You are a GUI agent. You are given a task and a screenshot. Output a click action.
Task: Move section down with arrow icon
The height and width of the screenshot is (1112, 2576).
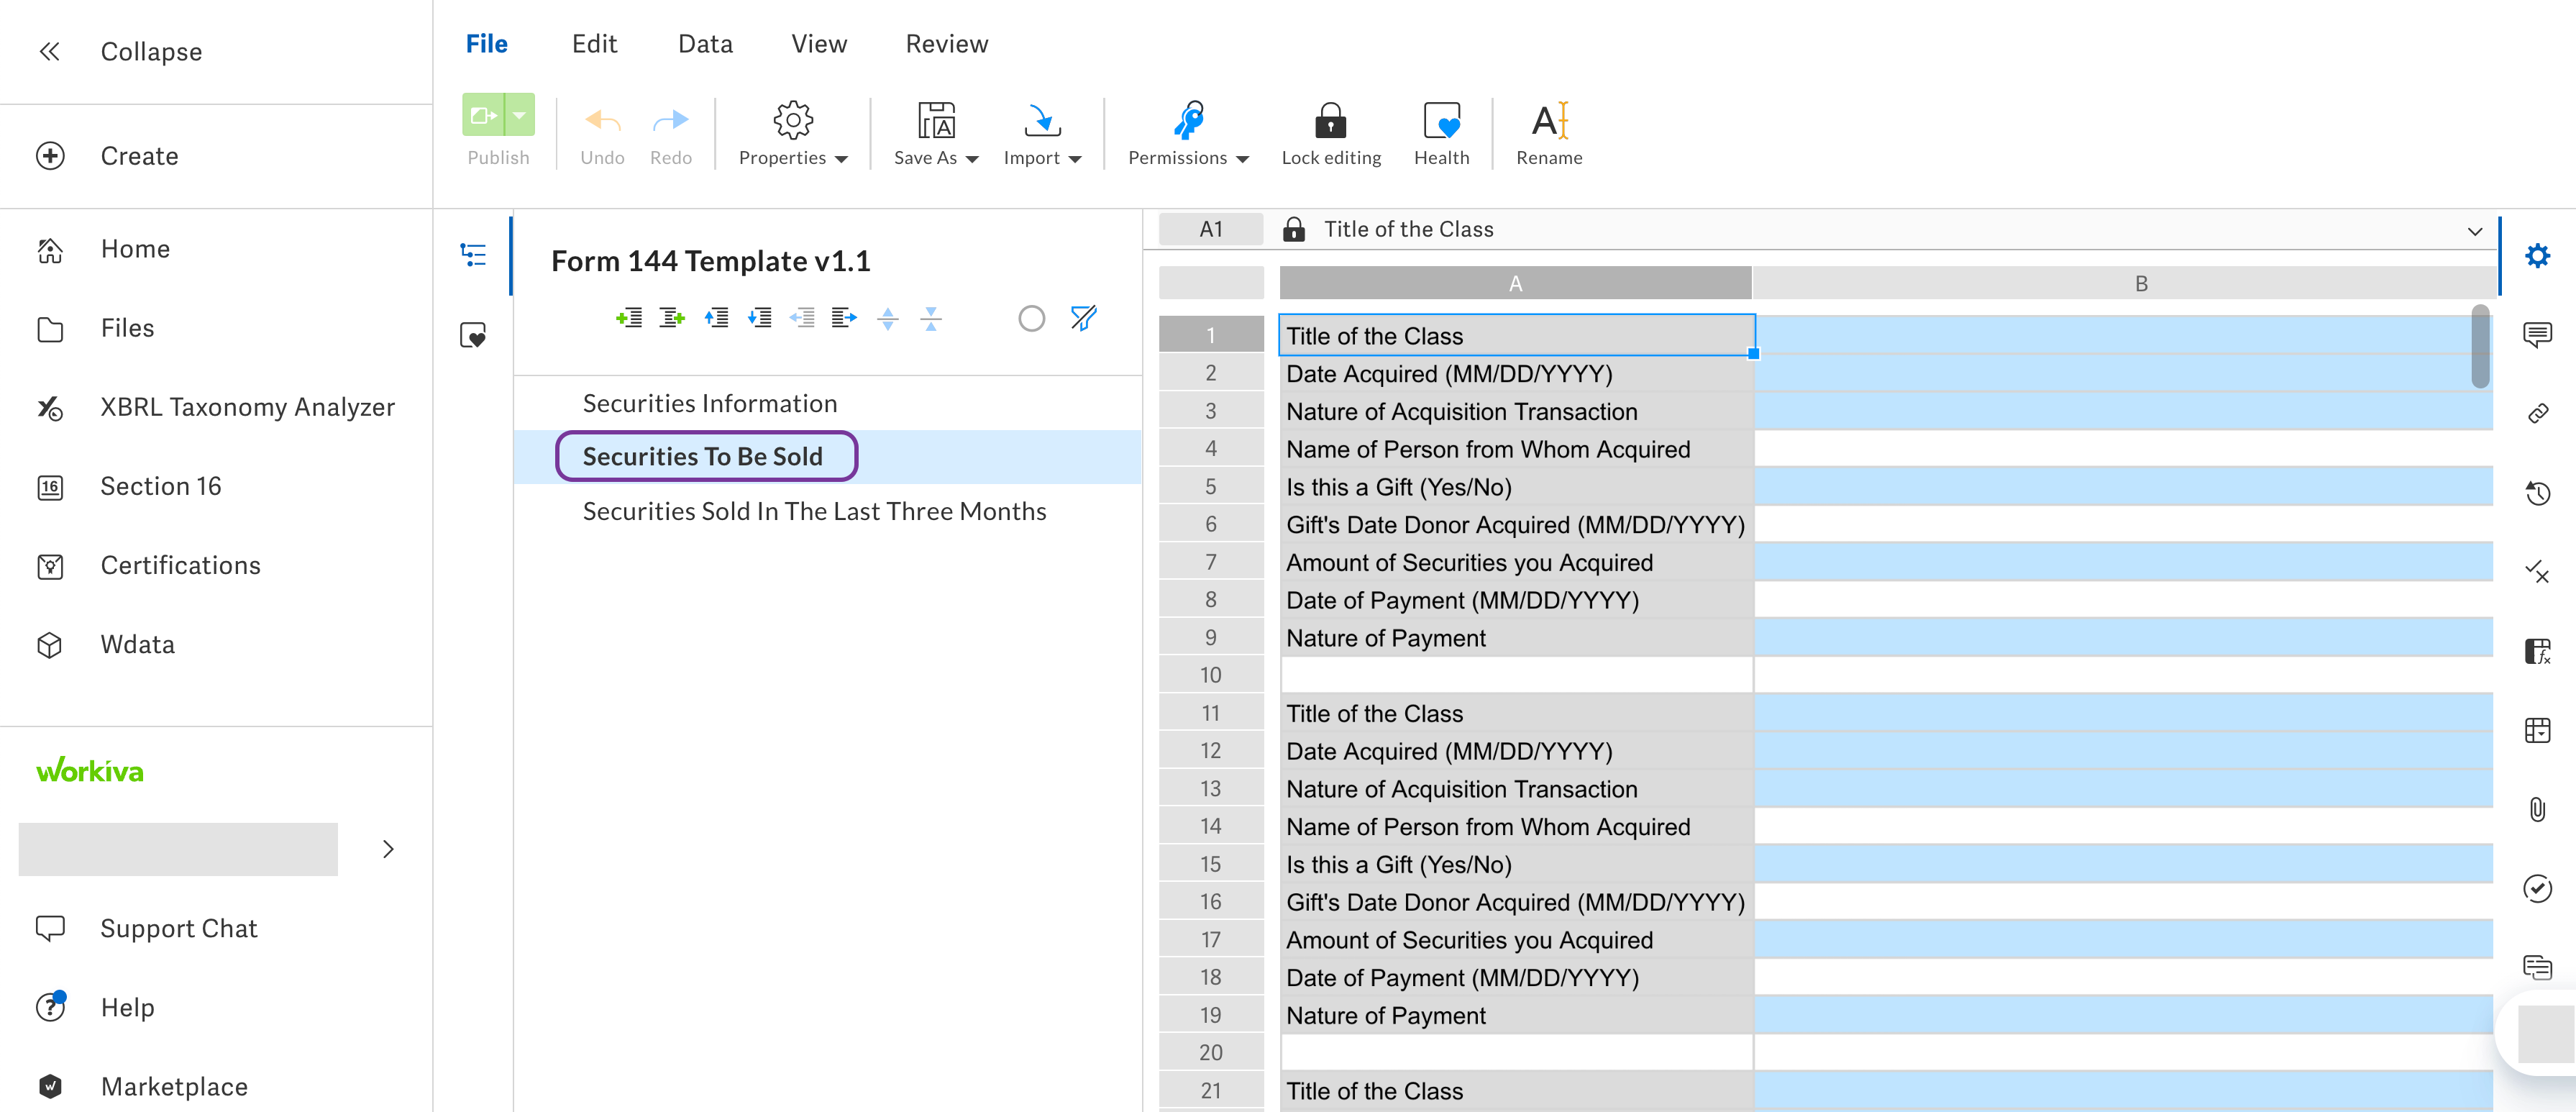point(759,318)
